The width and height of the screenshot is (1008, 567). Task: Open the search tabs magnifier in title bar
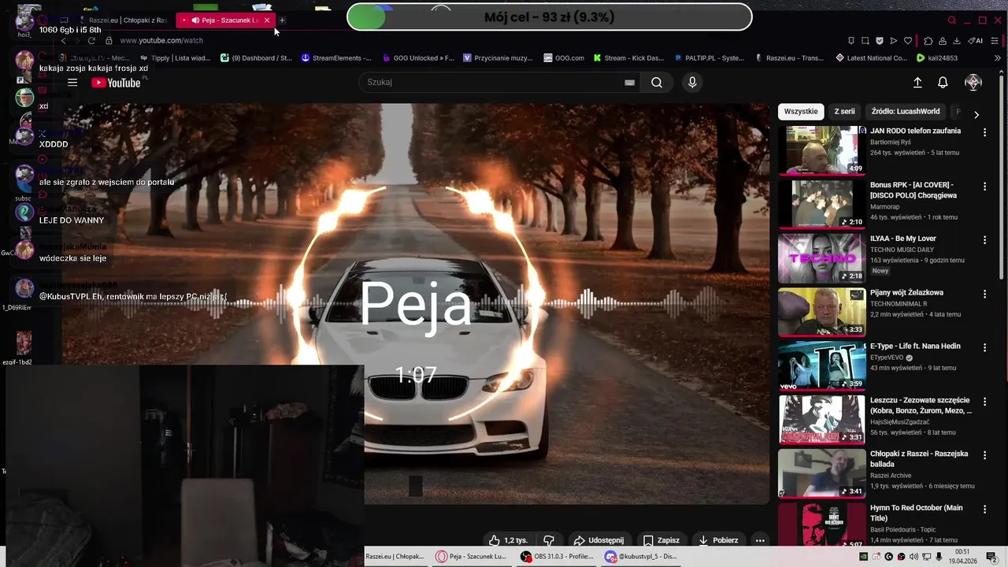(952, 20)
